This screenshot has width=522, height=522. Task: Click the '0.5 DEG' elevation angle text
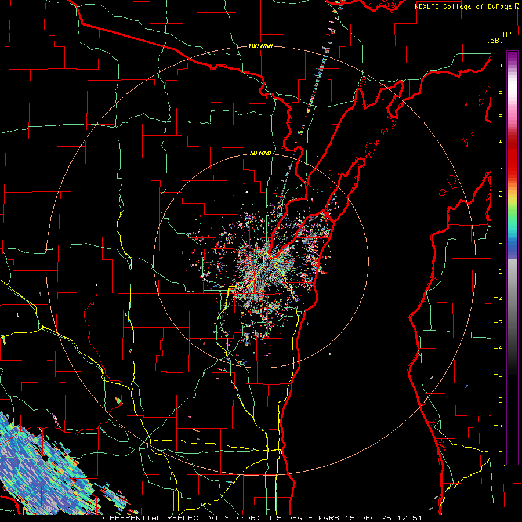pyautogui.click(x=284, y=518)
